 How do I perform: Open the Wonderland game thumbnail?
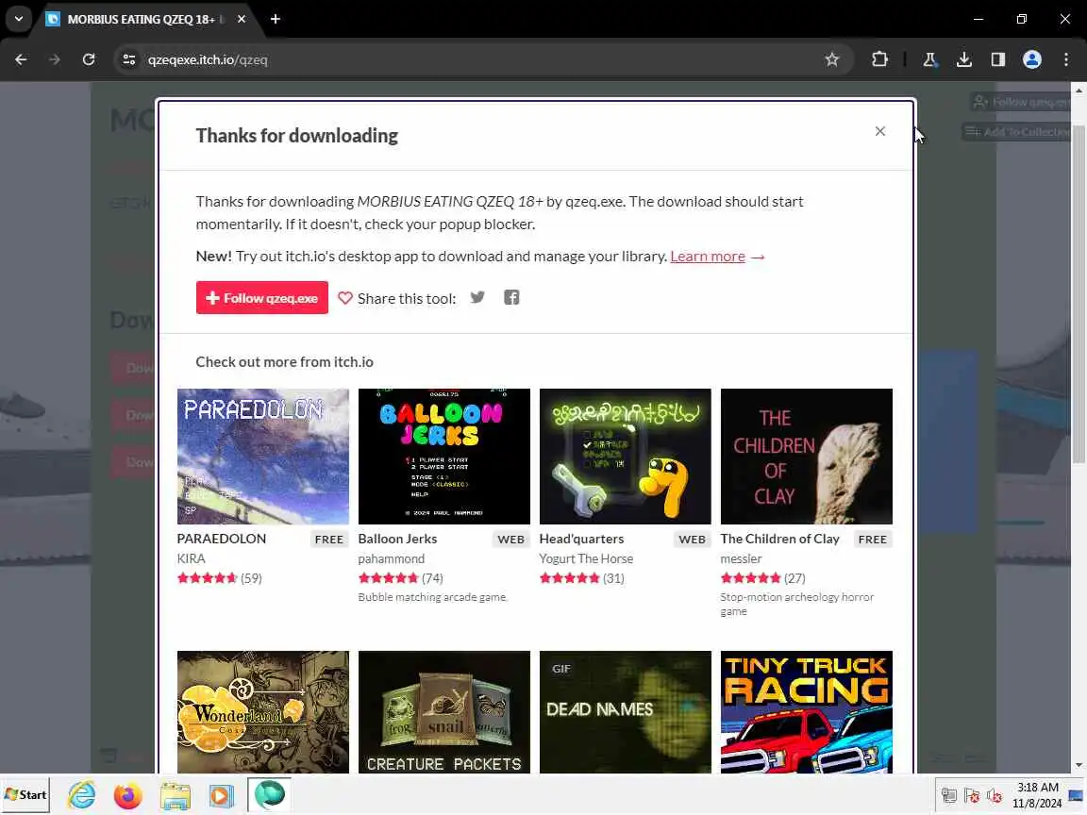[262, 712]
